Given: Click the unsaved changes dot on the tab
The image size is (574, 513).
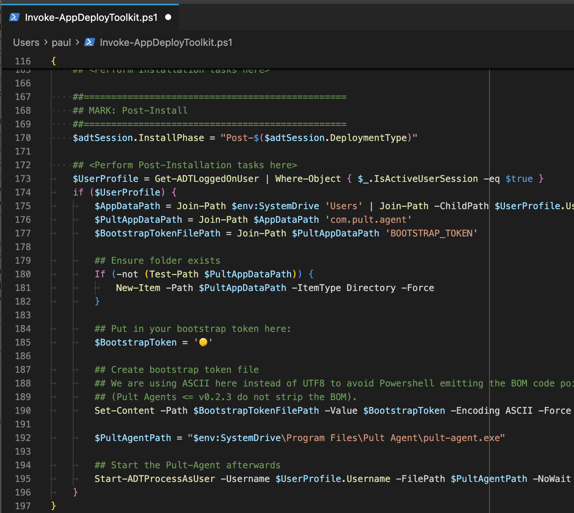Looking at the screenshot, I should [x=168, y=17].
